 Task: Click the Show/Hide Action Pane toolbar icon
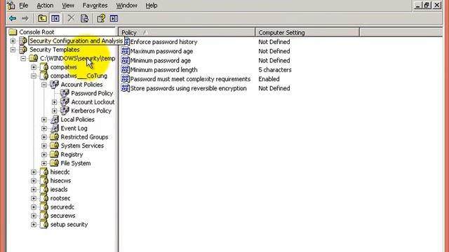pyautogui.click(x=114, y=19)
